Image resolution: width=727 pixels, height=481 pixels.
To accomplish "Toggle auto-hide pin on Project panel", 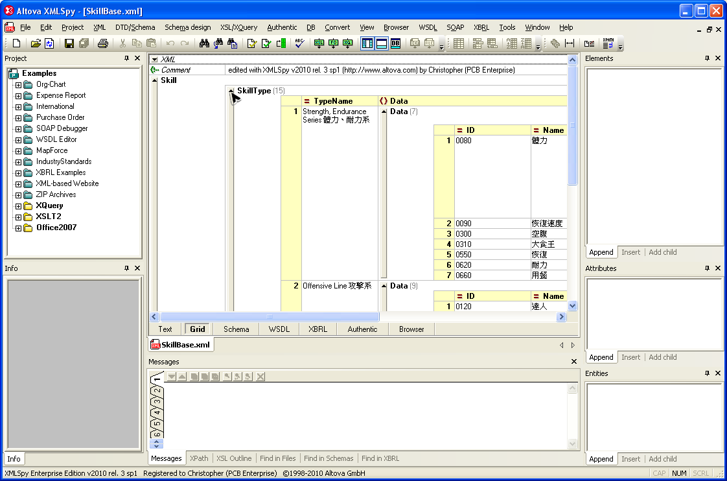I will (x=126, y=58).
